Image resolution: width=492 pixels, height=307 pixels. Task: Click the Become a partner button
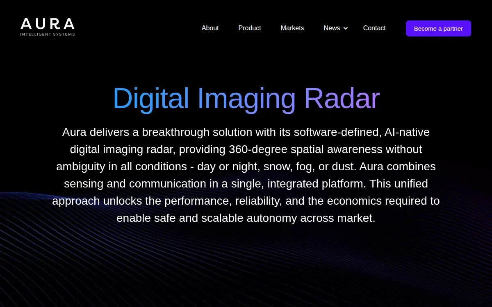coord(438,29)
